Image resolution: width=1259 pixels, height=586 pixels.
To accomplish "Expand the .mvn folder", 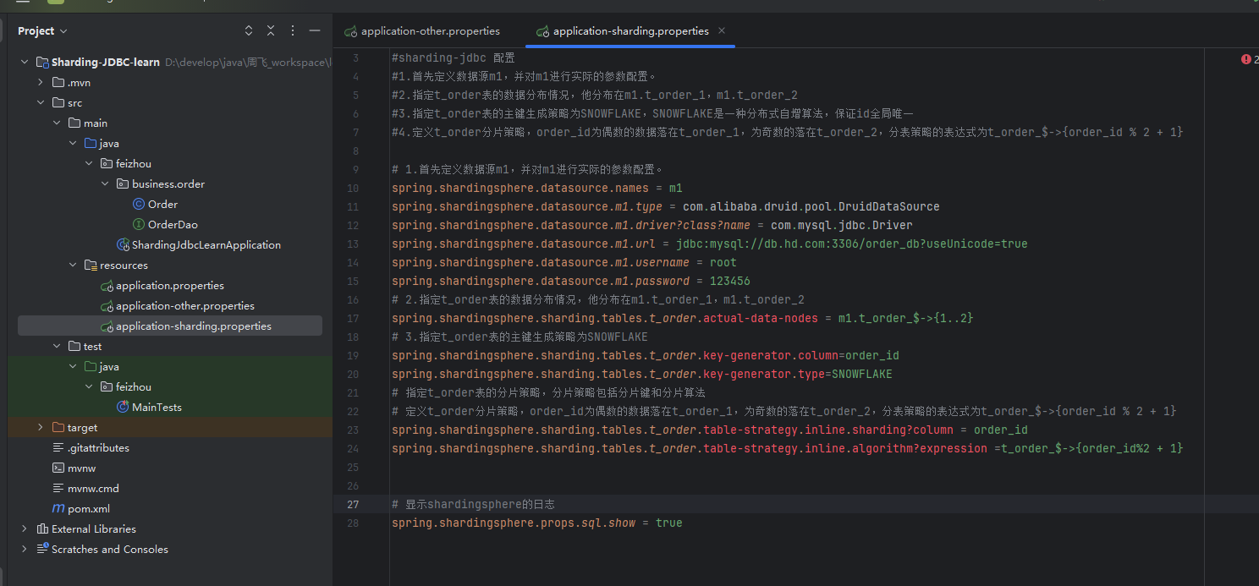I will (40, 82).
